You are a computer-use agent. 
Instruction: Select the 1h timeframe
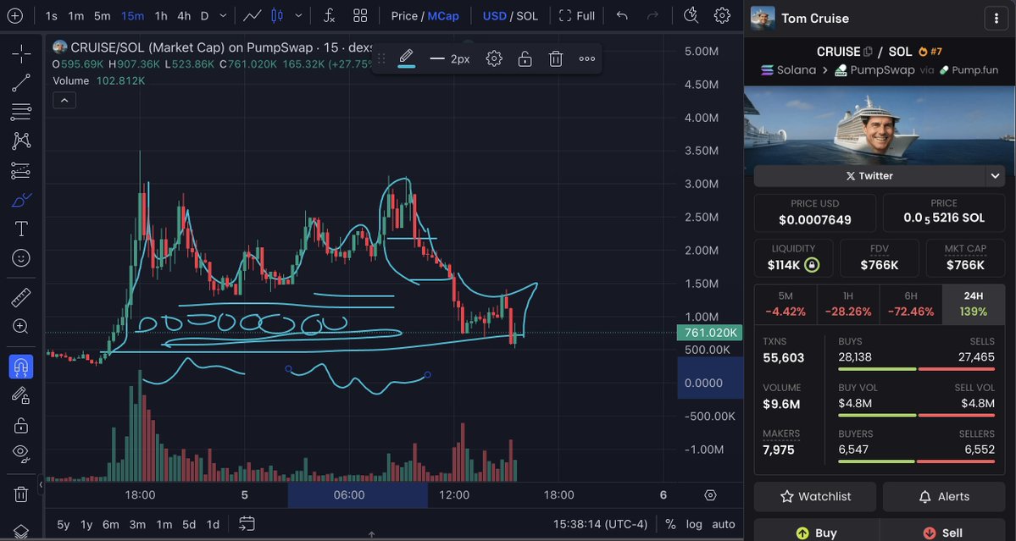pos(161,15)
